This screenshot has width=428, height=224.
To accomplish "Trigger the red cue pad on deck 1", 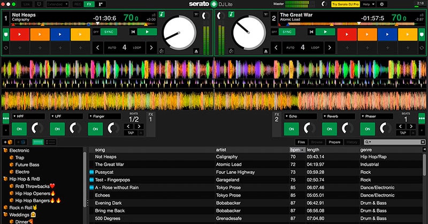I will pyautogui.click(x=20, y=35).
